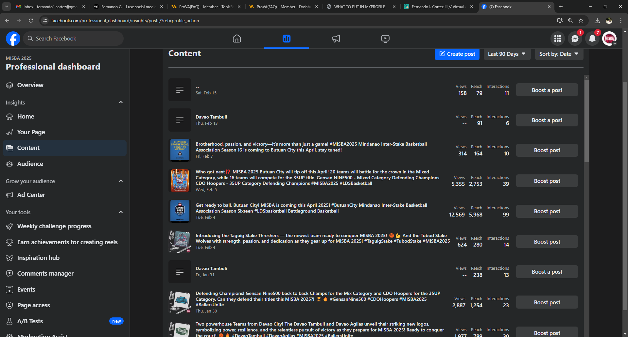Open the Brotherhood, passion post thumbnail

tap(180, 150)
